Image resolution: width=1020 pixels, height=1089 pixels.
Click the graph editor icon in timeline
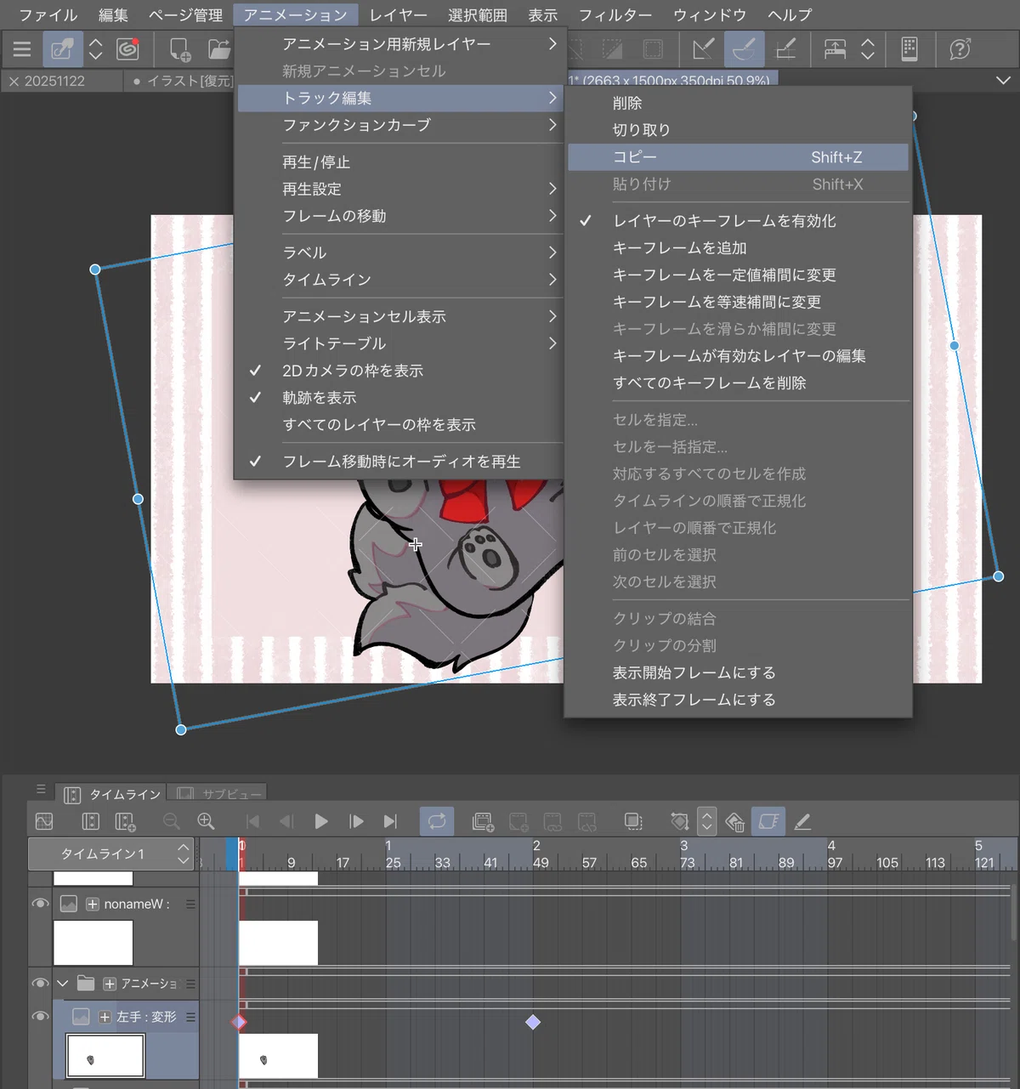click(44, 821)
